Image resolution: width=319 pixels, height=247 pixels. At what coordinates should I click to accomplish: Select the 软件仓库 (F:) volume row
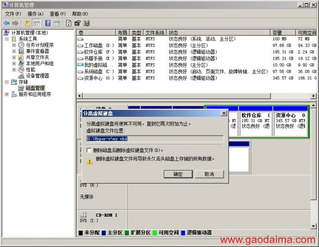[196, 52]
